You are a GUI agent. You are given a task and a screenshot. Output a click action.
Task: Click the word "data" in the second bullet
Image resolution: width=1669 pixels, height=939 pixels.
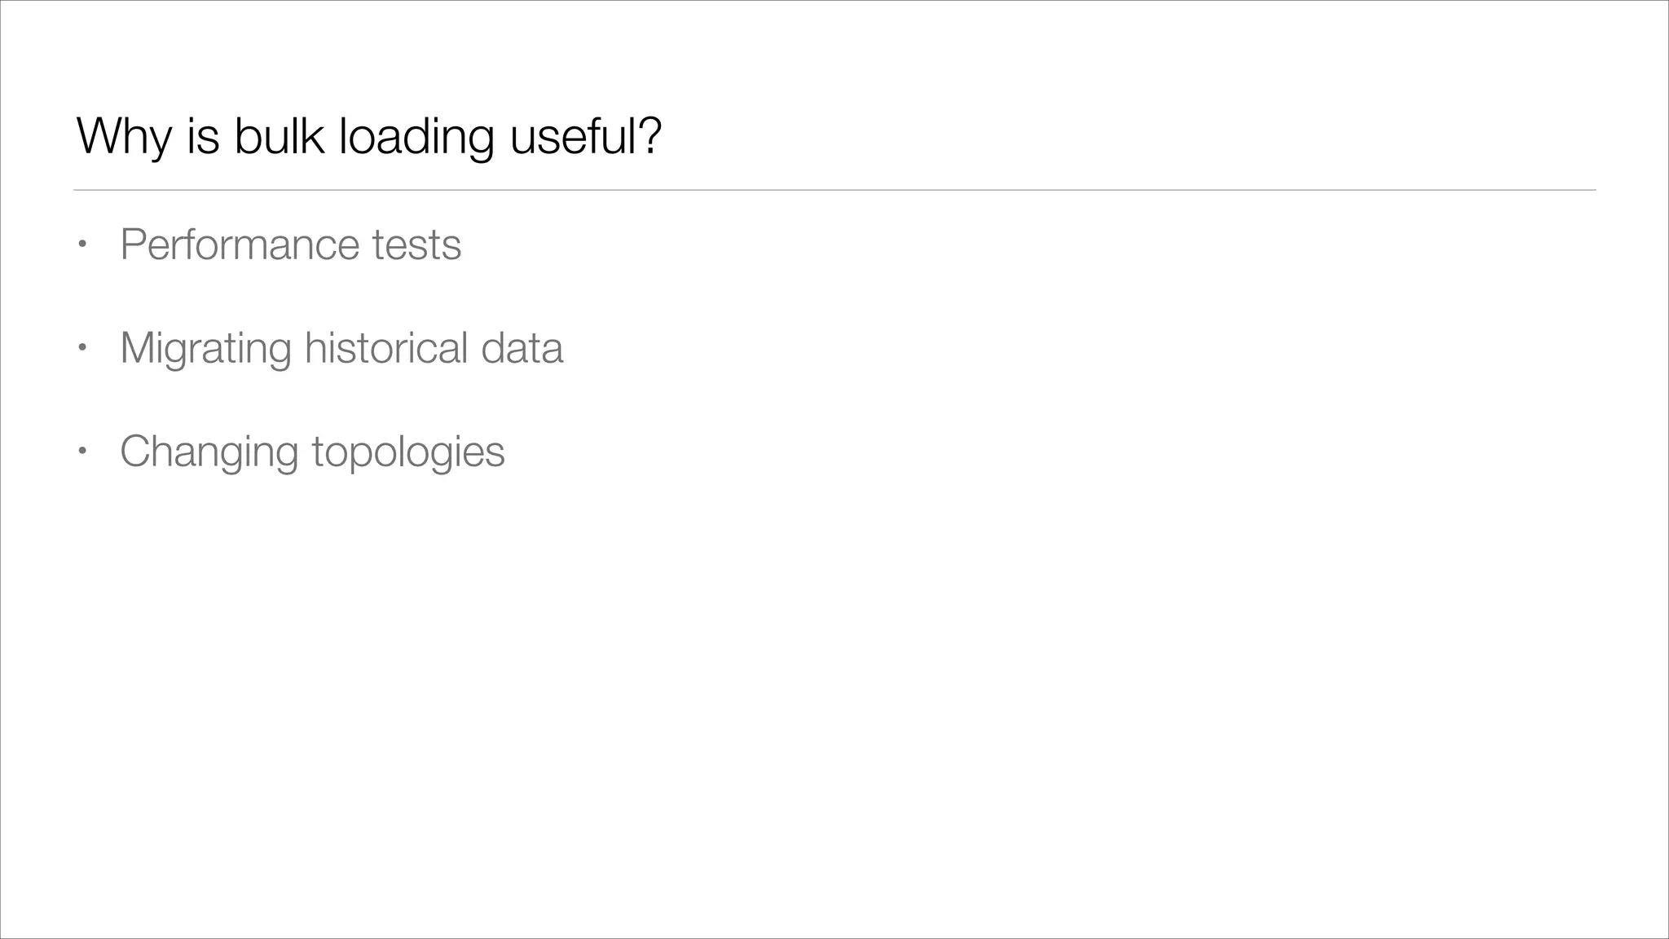[x=522, y=348]
